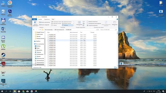166x93 pixels.
Task: Click the USB-накопитель (E:) breadcrumb link
Action: point(59,30)
